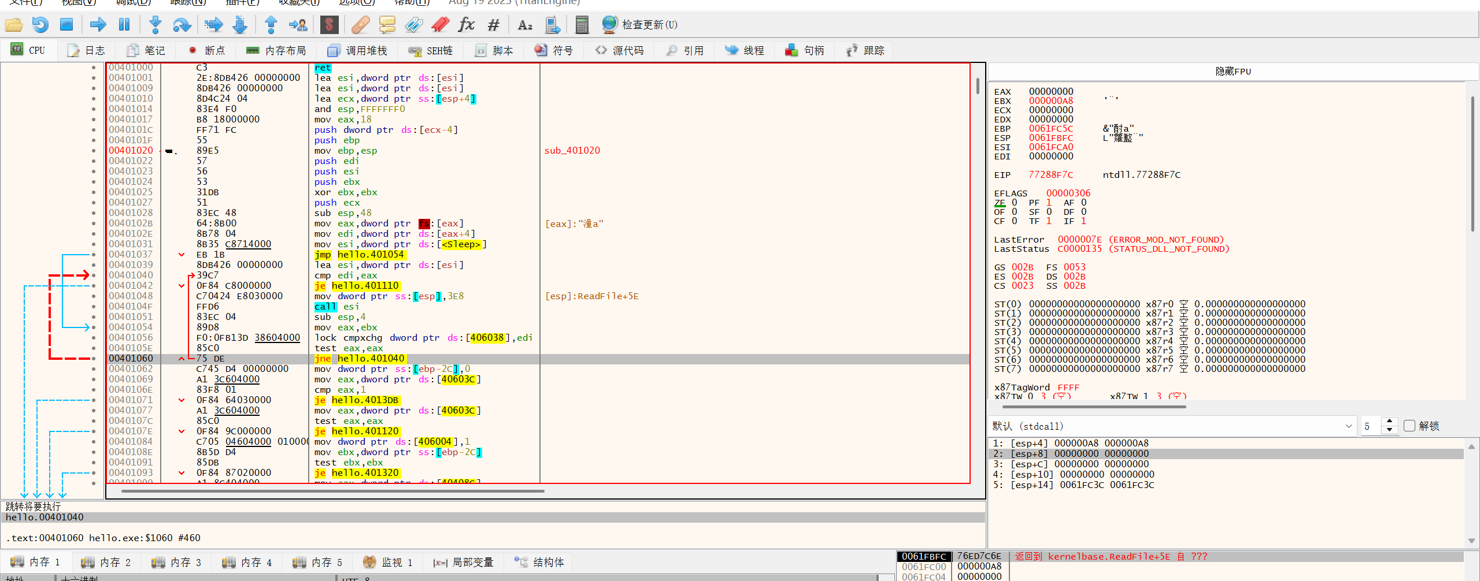The image size is (1480, 581).
Task: Open the 局部变量 locals tab
Action: click(x=464, y=562)
